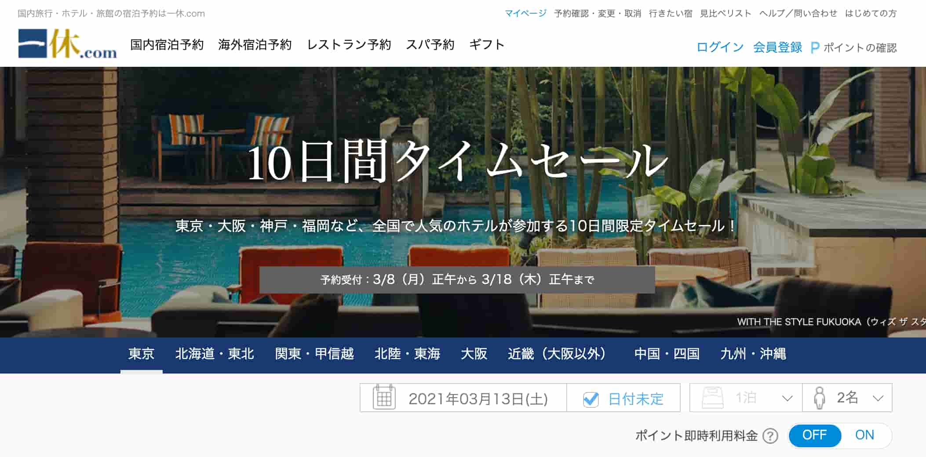Image resolution: width=926 pixels, height=457 pixels.
Task: Open 予約確認・変更・取消 link
Action: [598, 13]
